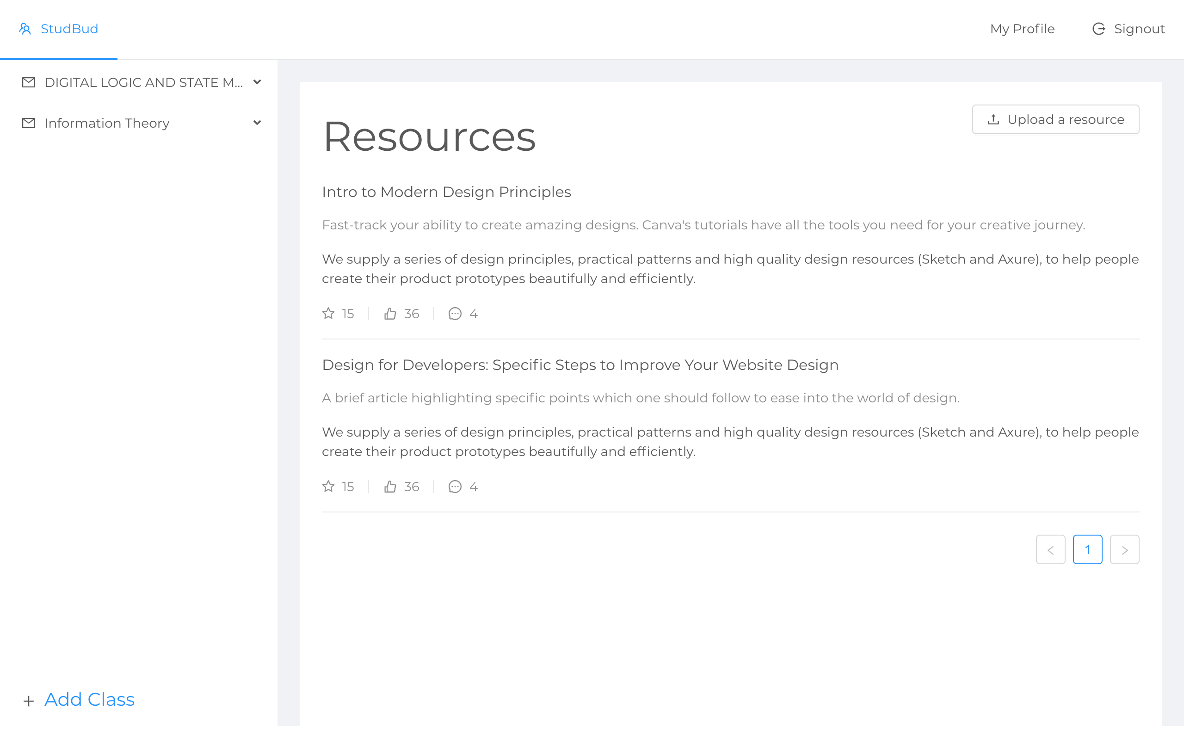The height and width of the screenshot is (740, 1184).
Task: Click the Information Theory envelope icon
Action: 29,123
